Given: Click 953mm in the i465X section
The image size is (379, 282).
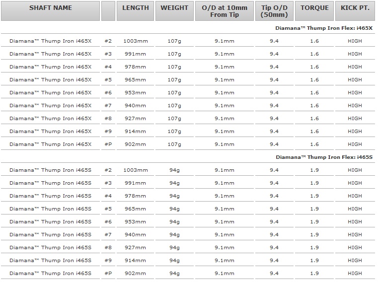Looking at the screenshot, I should pos(135,93).
